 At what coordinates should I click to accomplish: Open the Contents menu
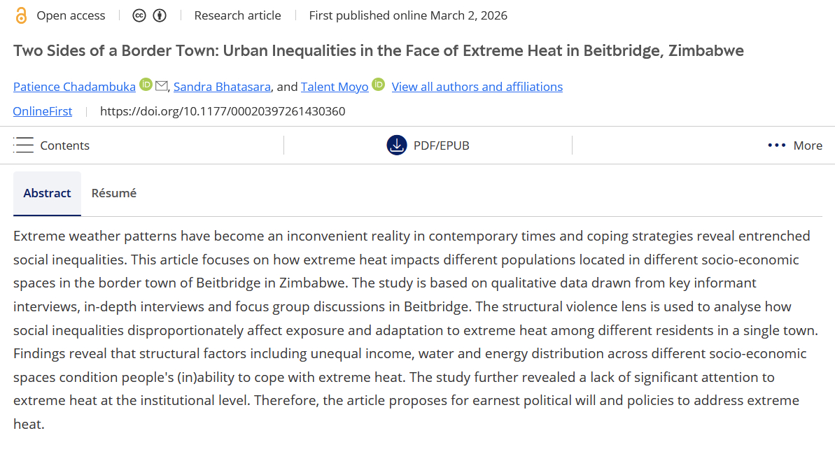(x=64, y=146)
